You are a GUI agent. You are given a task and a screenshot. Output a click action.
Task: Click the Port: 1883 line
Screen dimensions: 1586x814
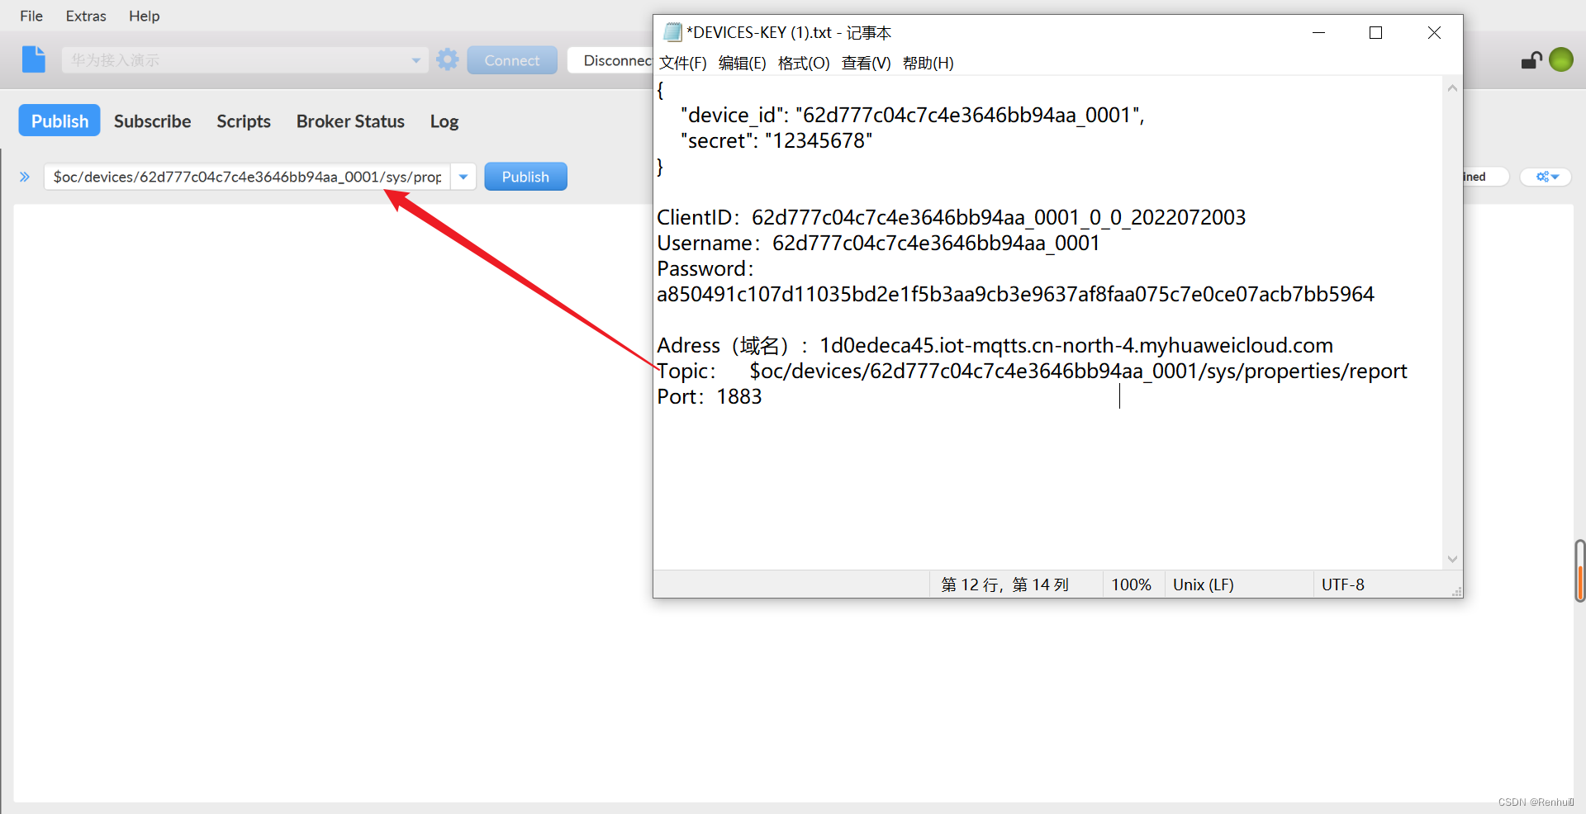tap(709, 396)
